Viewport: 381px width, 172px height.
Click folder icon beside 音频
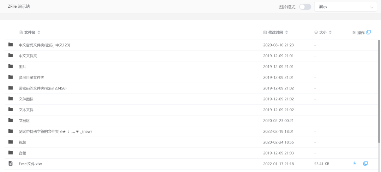click(x=11, y=153)
